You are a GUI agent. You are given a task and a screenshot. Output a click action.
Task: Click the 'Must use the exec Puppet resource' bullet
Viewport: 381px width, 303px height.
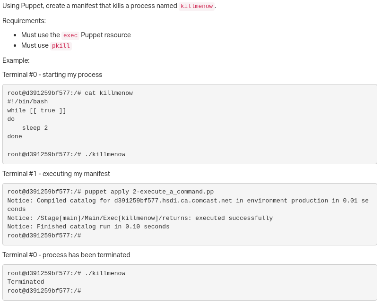pos(76,35)
